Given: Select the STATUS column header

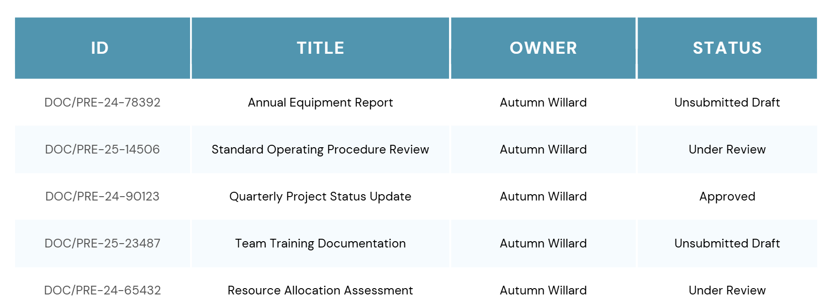Looking at the screenshot, I should 727,48.
